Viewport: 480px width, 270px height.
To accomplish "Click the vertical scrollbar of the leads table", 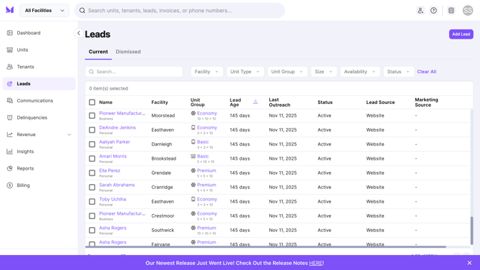I will point(471,230).
